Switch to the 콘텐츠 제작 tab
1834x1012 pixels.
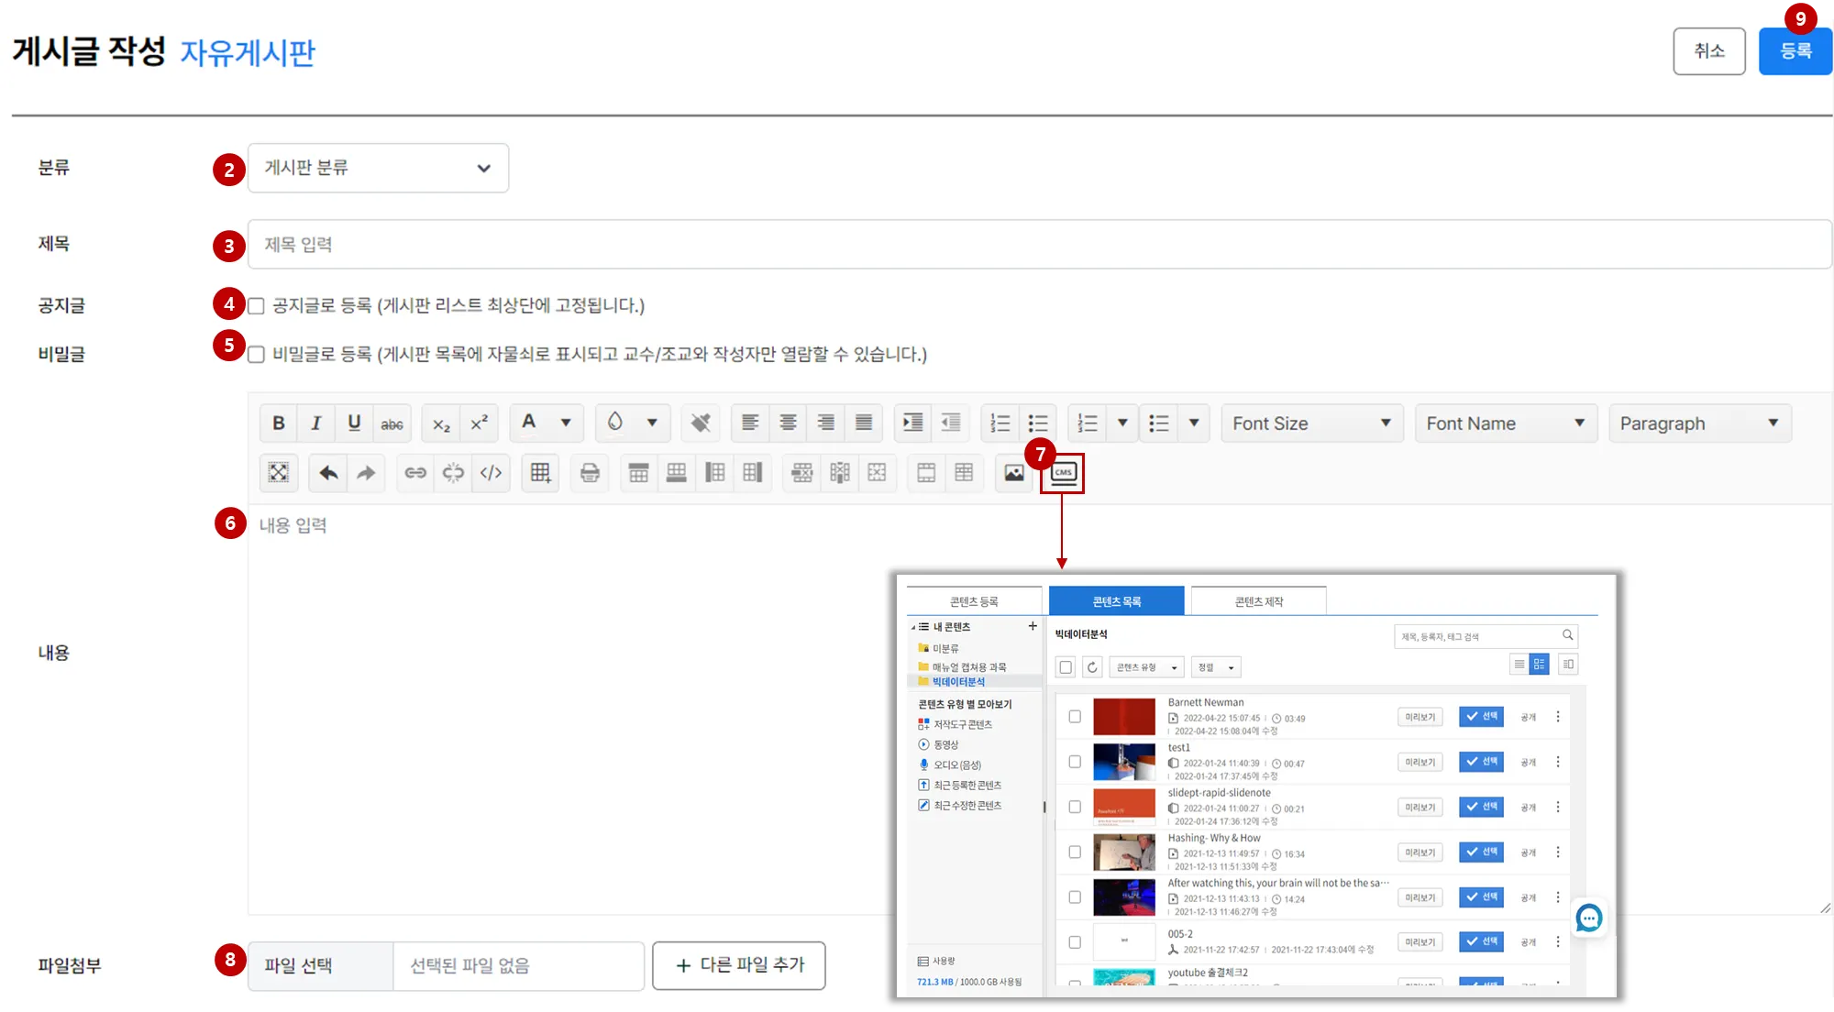click(x=1258, y=601)
